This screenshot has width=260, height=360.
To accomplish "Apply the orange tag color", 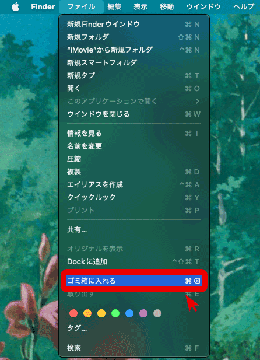I will (x=87, y=313).
